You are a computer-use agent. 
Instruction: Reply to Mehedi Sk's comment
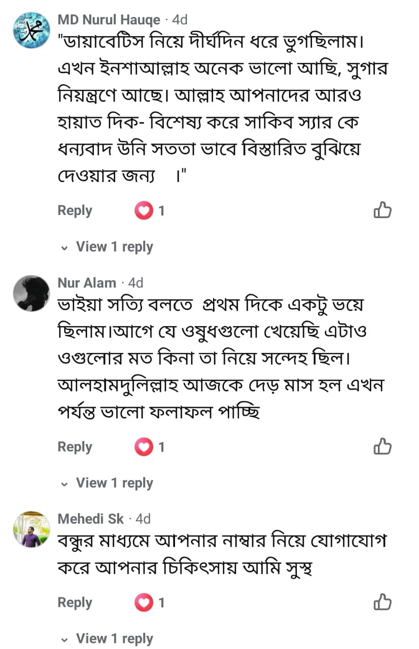75,602
